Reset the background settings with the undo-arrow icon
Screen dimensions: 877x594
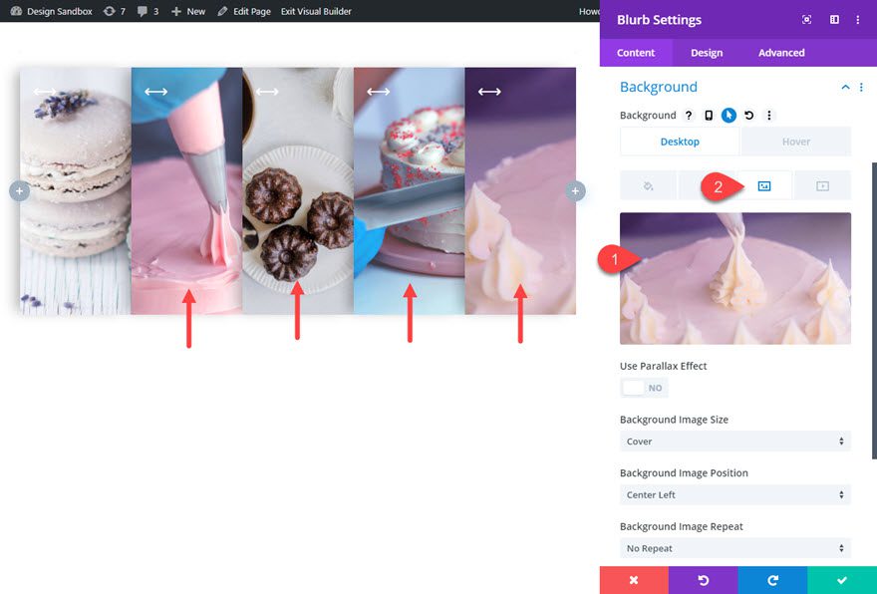click(x=748, y=115)
